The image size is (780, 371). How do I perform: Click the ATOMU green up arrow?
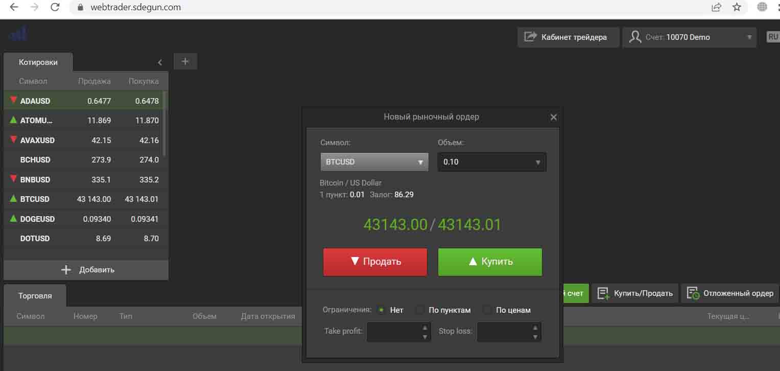tap(13, 120)
